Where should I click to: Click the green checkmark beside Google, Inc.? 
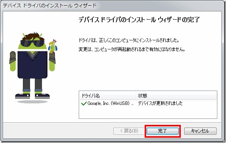point(84,103)
